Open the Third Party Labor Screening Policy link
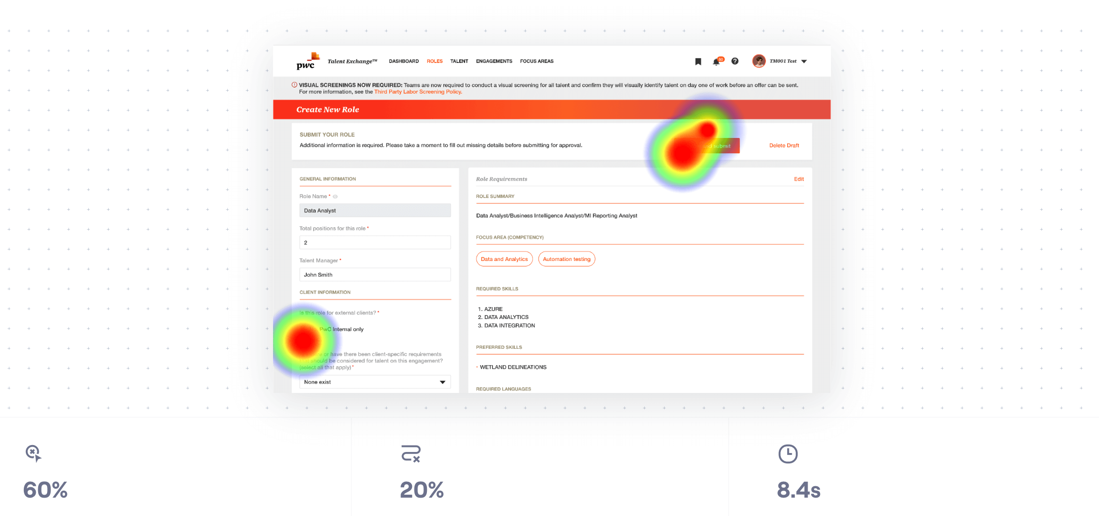The image size is (1099, 516). click(417, 92)
